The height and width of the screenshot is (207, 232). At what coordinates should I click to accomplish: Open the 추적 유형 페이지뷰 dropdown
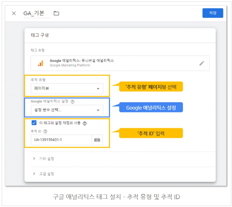pos(67,89)
